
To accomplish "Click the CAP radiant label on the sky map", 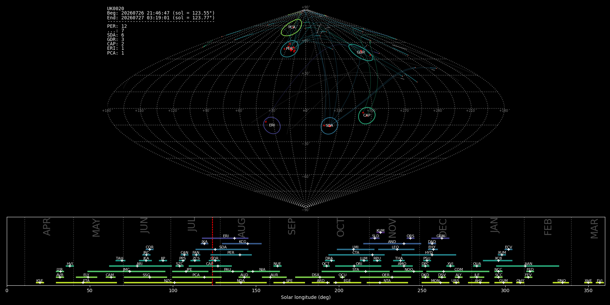I will (x=367, y=116).
